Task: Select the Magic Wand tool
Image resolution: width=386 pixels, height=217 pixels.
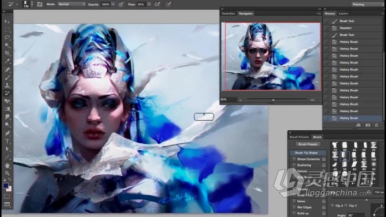Action: pos(7,45)
